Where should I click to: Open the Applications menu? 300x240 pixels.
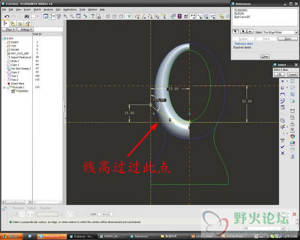pyautogui.click(x=70, y=9)
